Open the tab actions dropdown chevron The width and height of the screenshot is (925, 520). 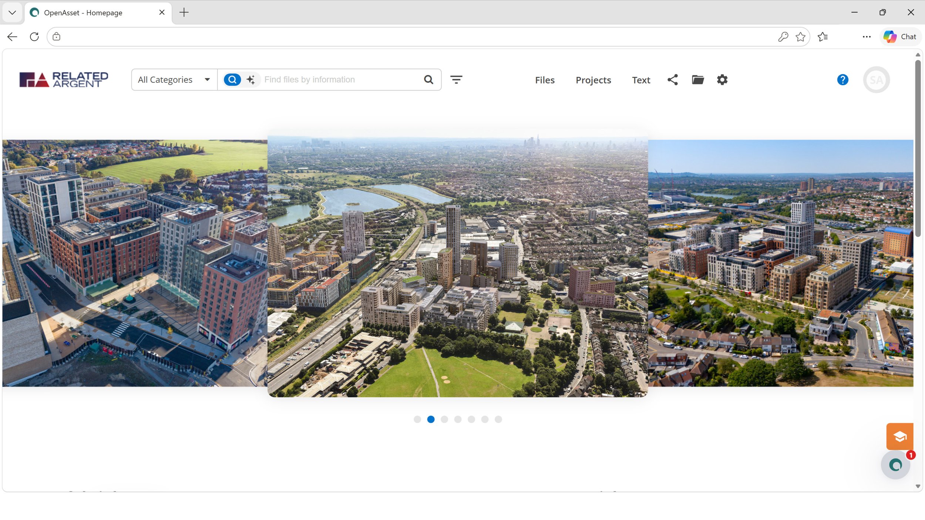tap(12, 13)
